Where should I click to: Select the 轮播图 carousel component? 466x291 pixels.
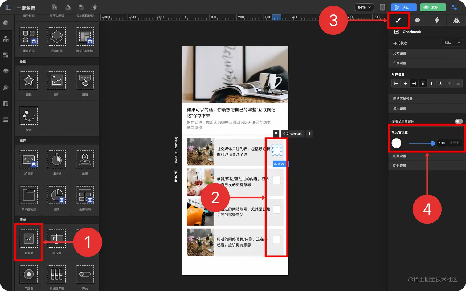[29, 162]
